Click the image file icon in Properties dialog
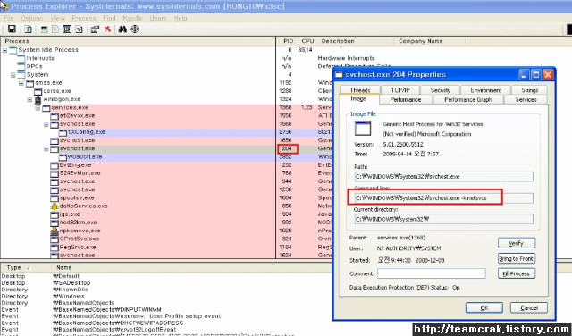The image size is (572, 336). pos(363,129)
